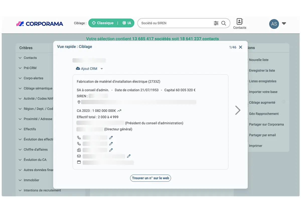Image resolution: width=301 pixels, height=213 pixels.
Task: Expand Évolution des effectifs criterion
Action: click(36, 139)
